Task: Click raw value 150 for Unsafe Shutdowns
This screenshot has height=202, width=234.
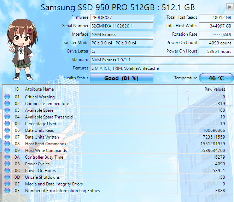Action: coord(221,177)
